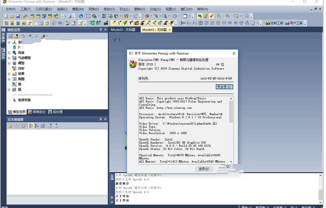Switch to the 网格划分 panel tab
The image size is (326, 208).
tap(37, 112)
